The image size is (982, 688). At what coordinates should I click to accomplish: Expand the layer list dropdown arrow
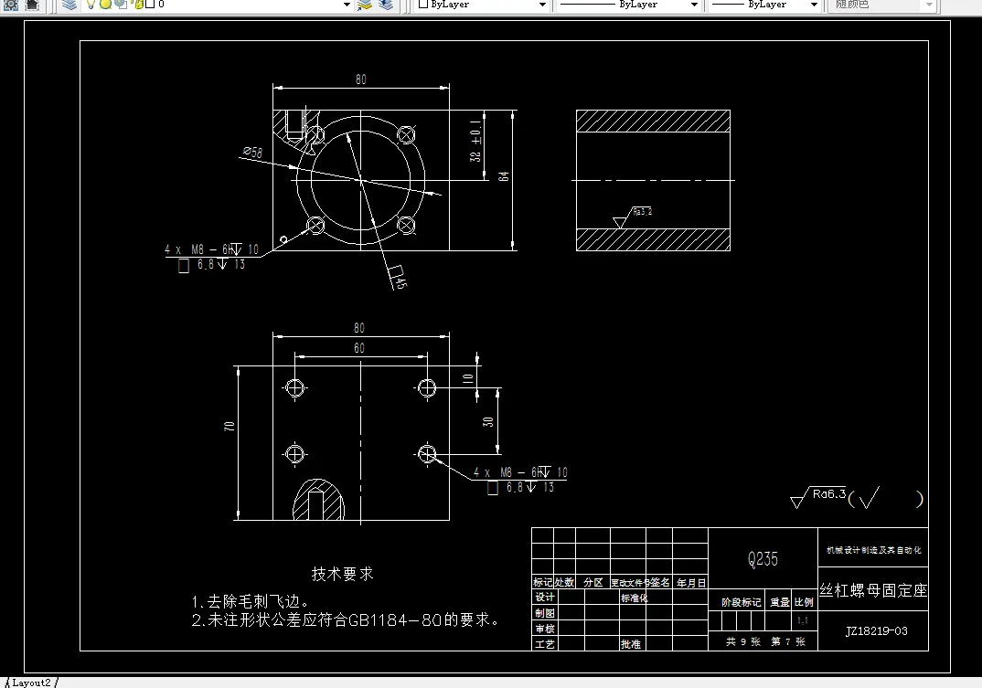pos(347,5)
